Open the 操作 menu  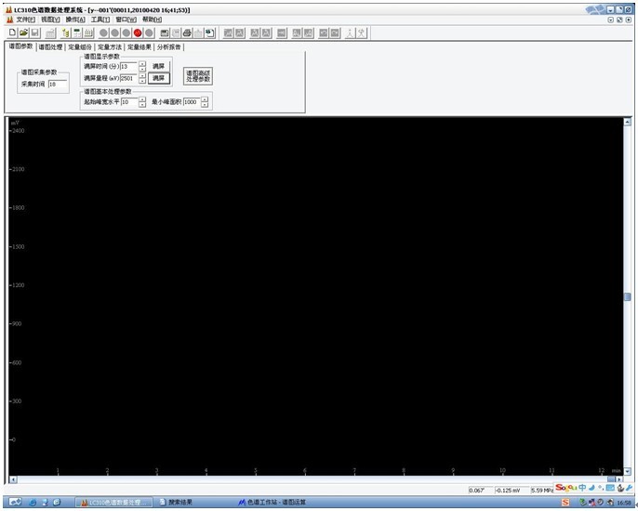(x=75, y=19)
